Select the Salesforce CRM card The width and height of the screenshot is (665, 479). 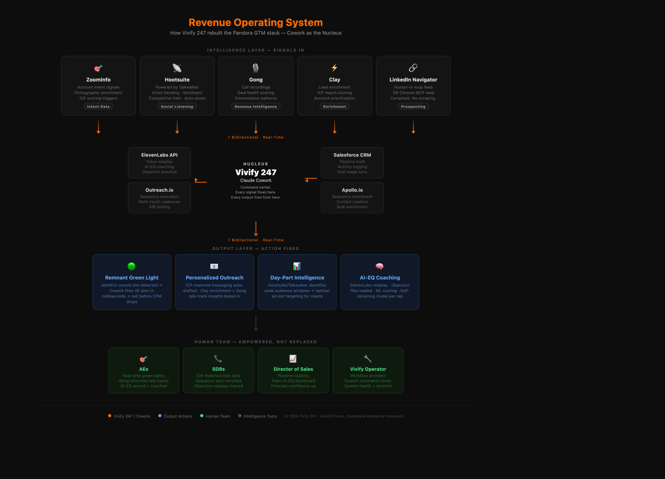[x=352, y=163]
